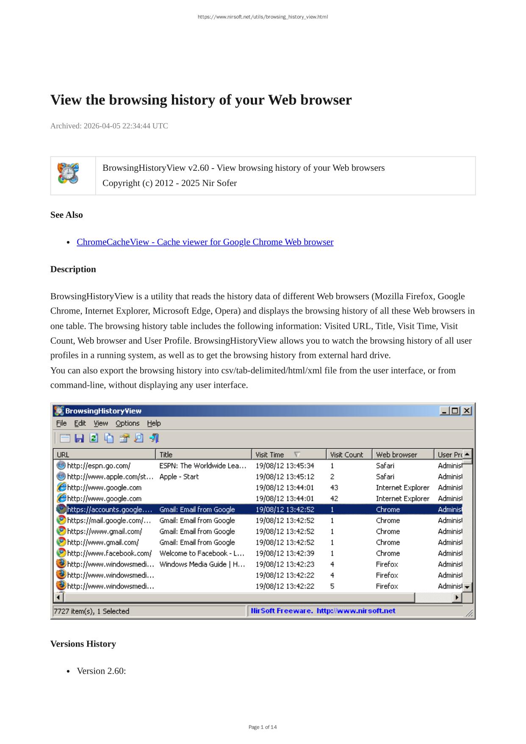Click the Advanced Options toolbar icon

(x=65, y=438)
